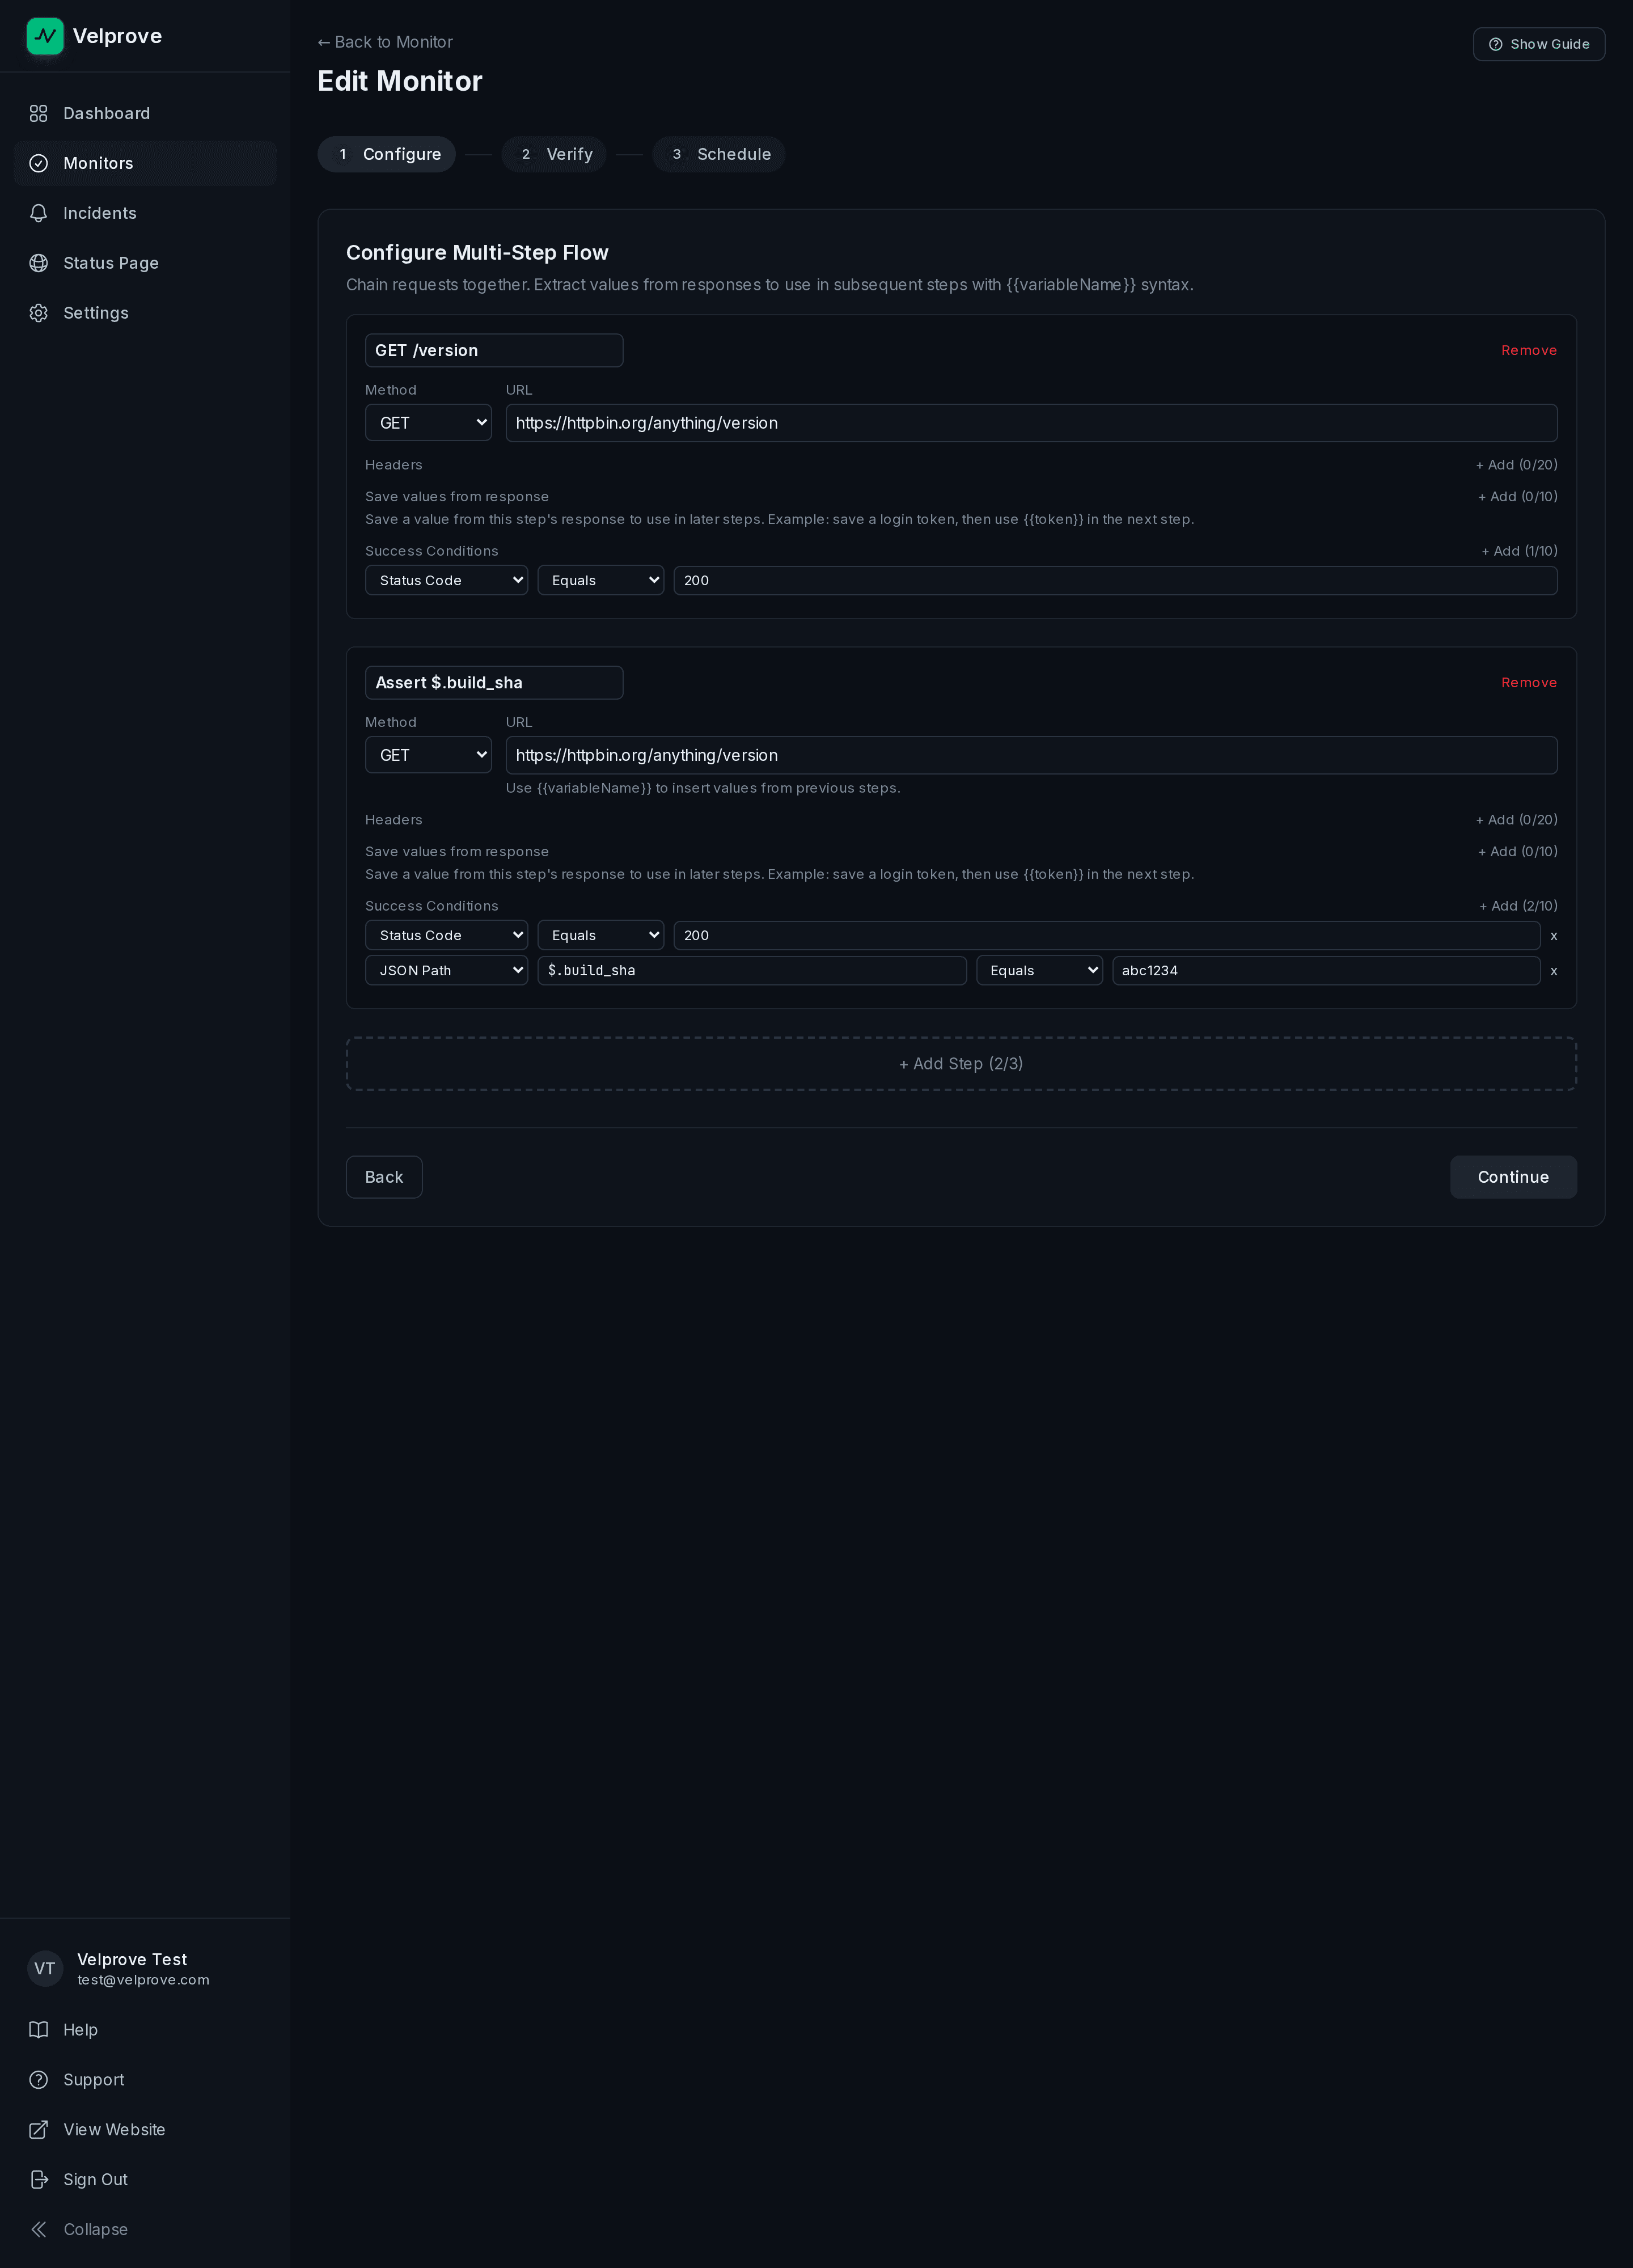Open Method dropdown in GET /version step
1633x2268 pixels.
[x=428, y=423]
